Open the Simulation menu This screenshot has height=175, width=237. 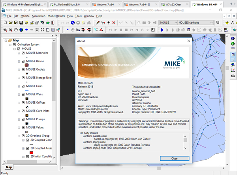coord(39,16)
